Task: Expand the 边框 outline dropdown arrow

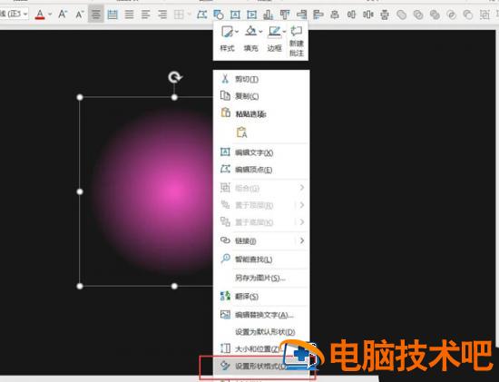Action: pyautogui.click(x=284, y=32)
